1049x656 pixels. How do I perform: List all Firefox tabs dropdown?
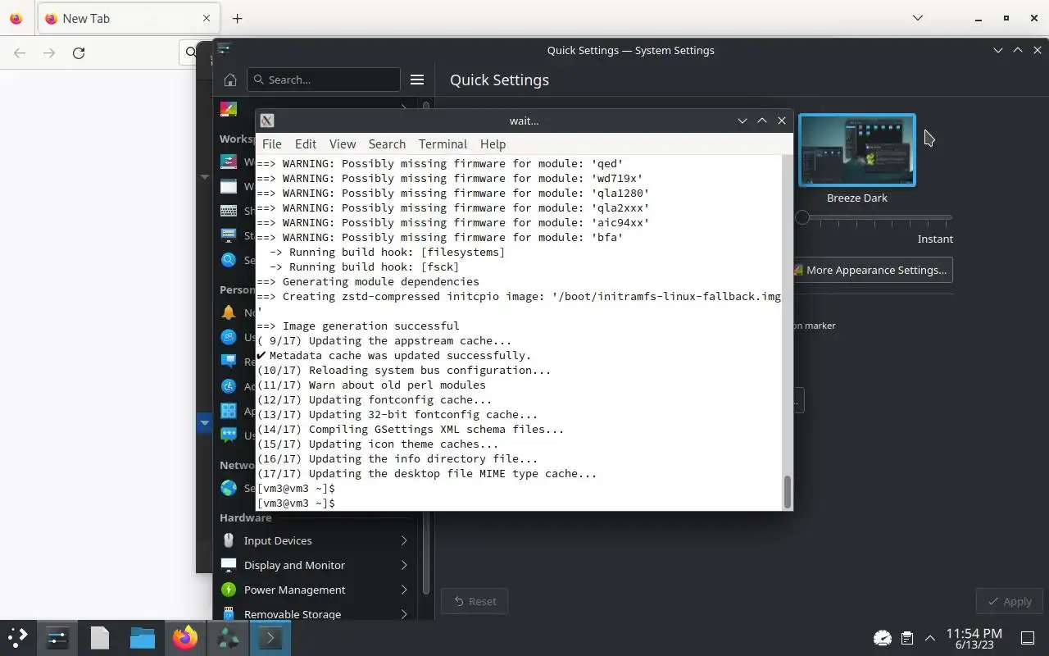918,18
